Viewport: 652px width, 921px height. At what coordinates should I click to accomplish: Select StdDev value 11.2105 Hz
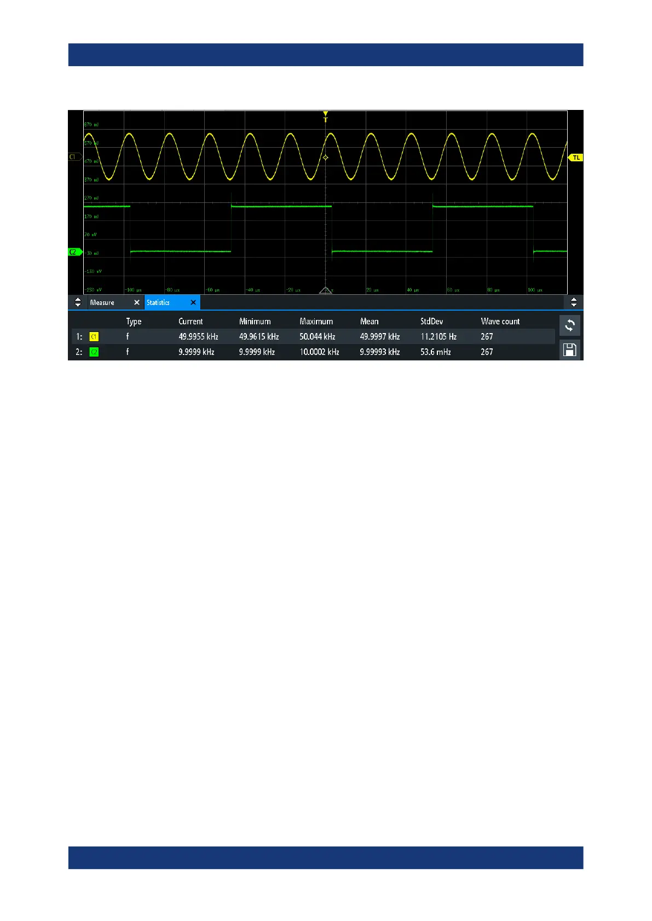(x=438, y=337)
